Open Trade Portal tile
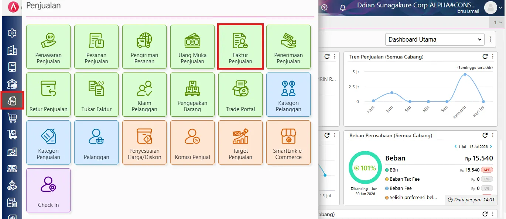 point(240,95)
